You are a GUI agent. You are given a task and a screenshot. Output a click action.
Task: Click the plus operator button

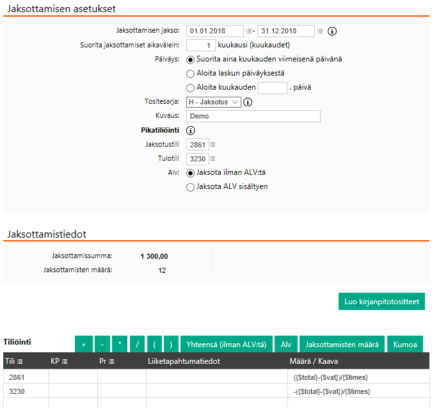click(83, 345)
